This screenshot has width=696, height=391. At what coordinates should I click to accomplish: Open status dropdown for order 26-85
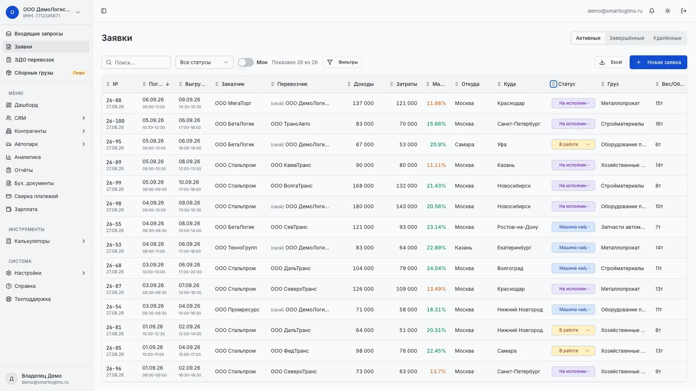(573, 351)
